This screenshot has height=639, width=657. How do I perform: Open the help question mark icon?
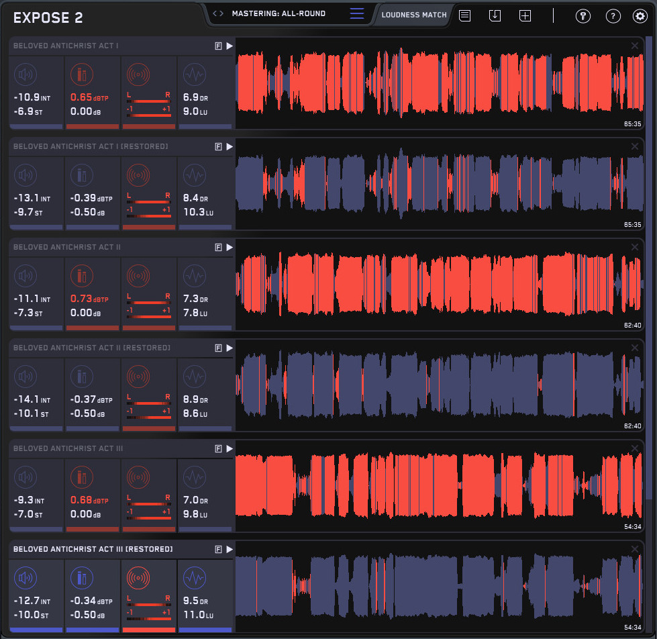point(613,16)
